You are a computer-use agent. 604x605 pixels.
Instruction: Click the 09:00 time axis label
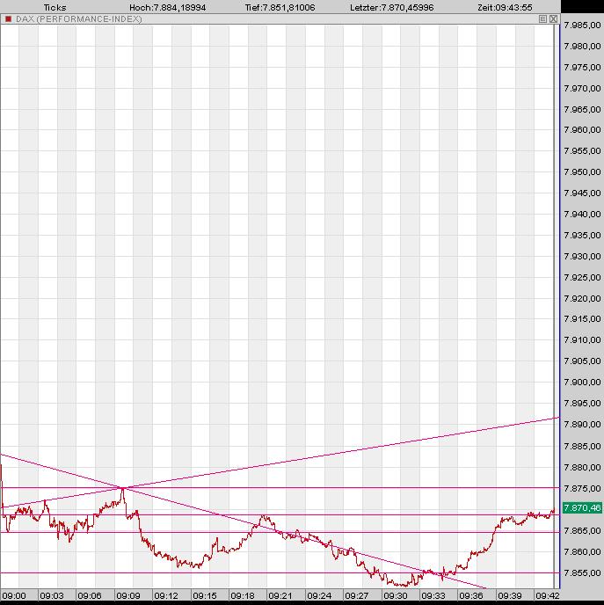(x=14, y=595)
